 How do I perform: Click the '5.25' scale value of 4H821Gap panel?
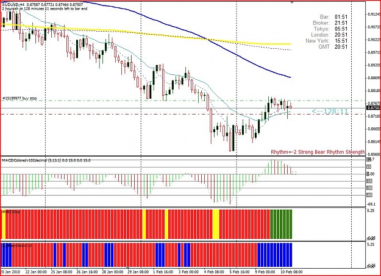click(x=371, y=211)
